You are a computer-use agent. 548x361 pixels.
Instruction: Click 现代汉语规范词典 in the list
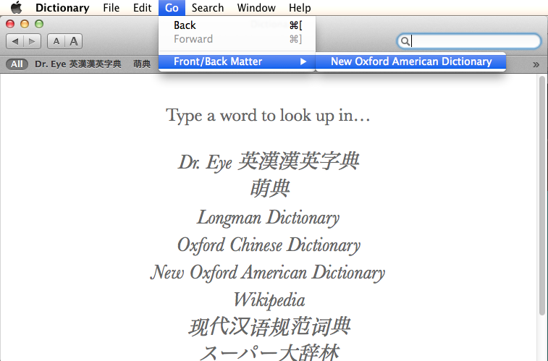pos(269,327)
